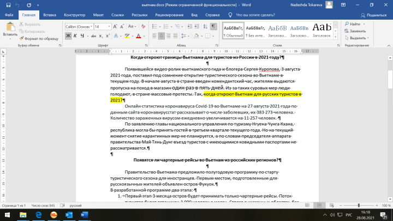Click Поделиться share button

(374, 15)
